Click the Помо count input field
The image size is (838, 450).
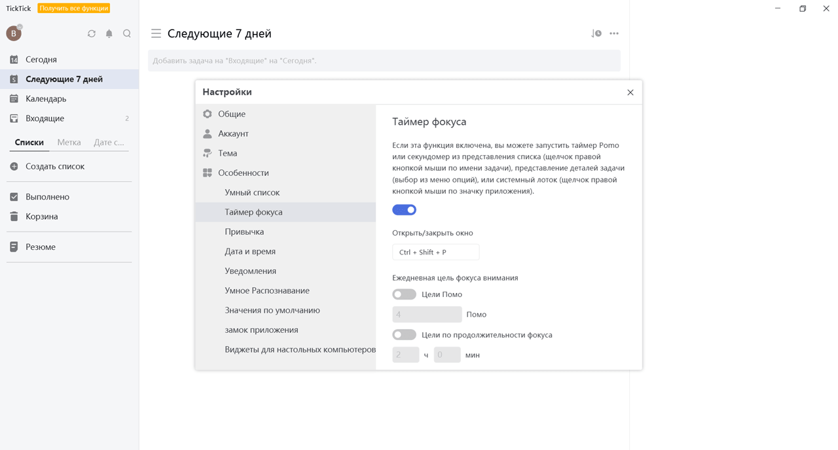427,315
